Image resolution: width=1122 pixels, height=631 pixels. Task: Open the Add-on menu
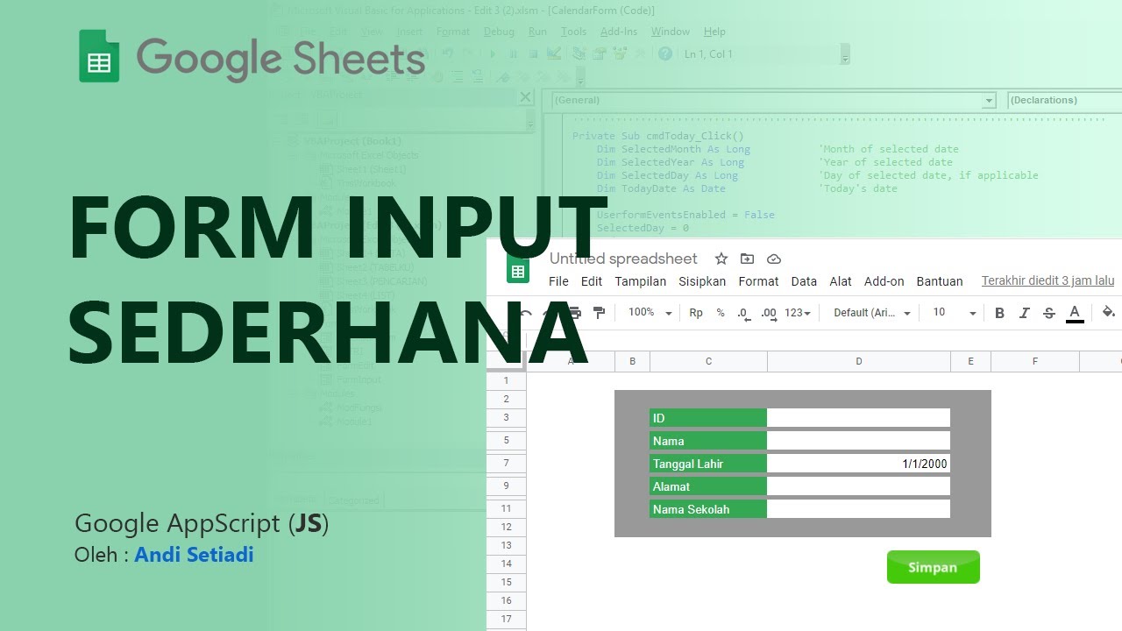(x=884, y=281)
